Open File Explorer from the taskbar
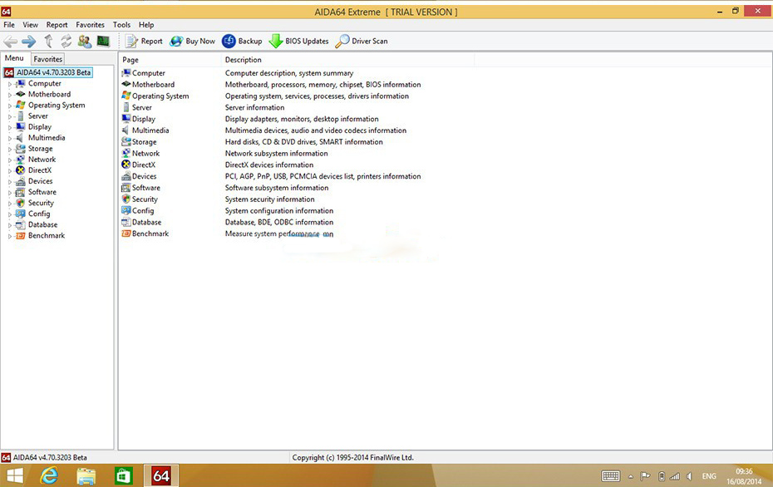The height and width of the screenshot is (487, 773). (86, 475)
